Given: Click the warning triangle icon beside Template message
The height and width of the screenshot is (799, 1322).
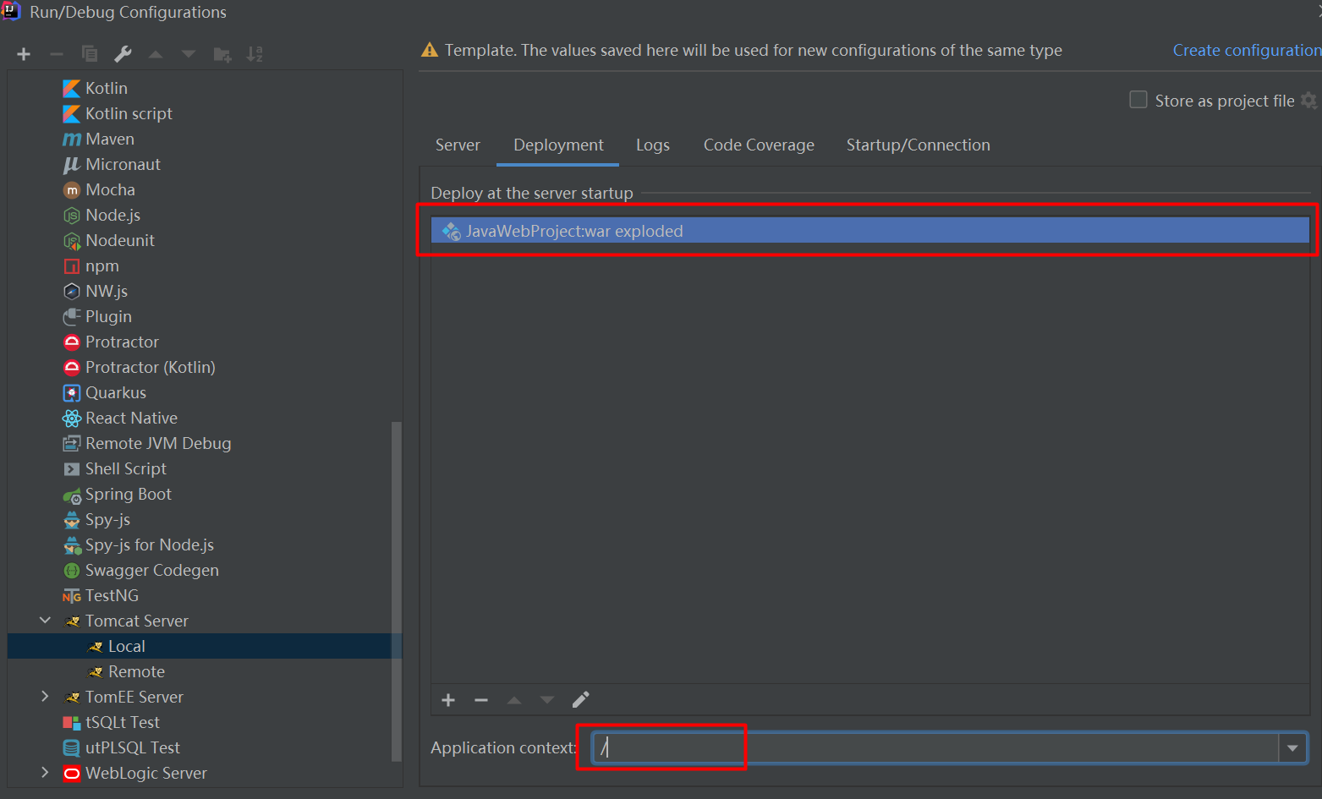Looking at the screenshot, I should coord(430,50).
